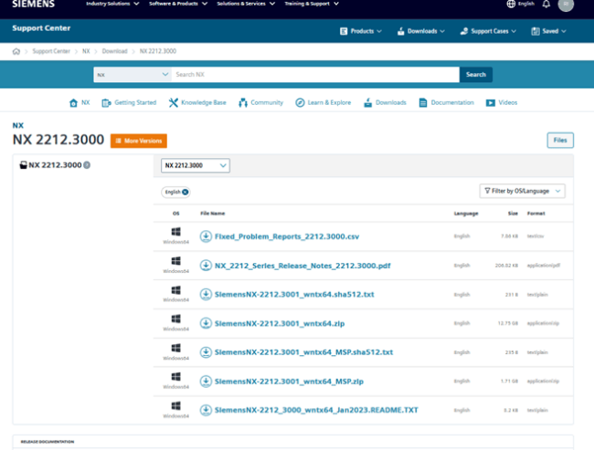Open the notifications bell
Screen dimensions: 594x450
[x=546, y=5]
